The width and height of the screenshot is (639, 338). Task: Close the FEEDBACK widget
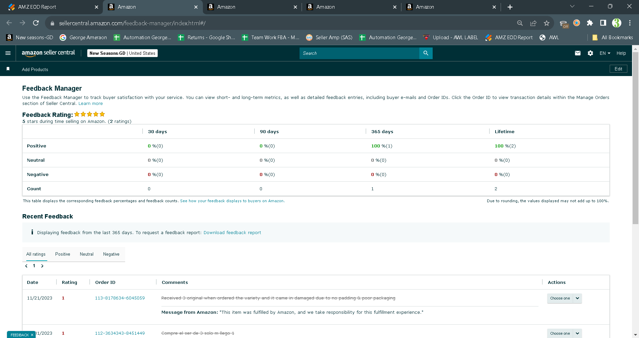pyautogui.click(x=32, y=335)
